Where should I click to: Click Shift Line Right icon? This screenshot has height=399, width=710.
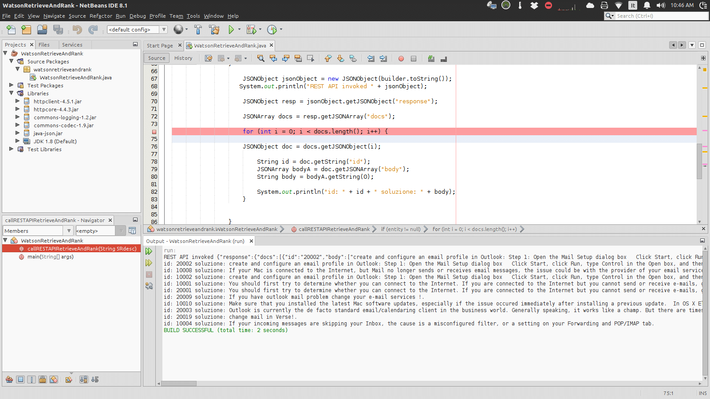pyautogui.click(x=383, y=59)
